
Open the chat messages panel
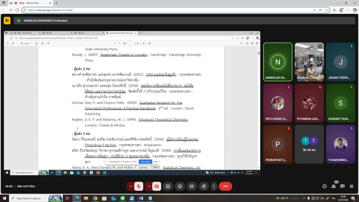coord(342,186)
